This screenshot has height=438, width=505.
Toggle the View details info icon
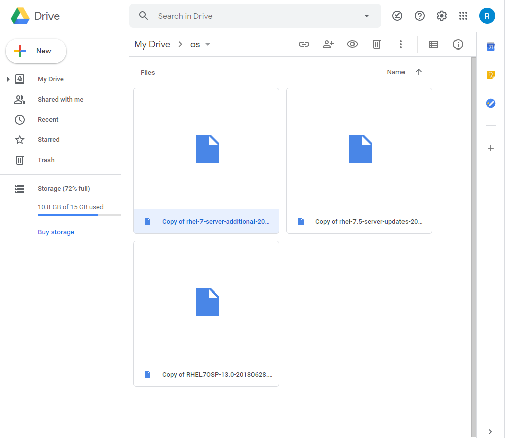pyautogui.click(x=458, y=44)
